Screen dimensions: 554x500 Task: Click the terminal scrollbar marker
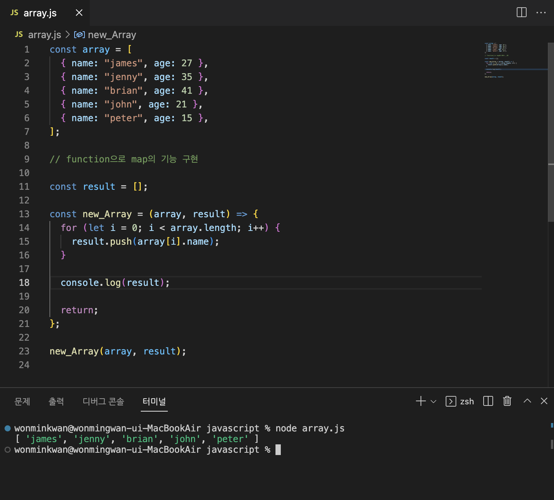(x=552, y=444)
